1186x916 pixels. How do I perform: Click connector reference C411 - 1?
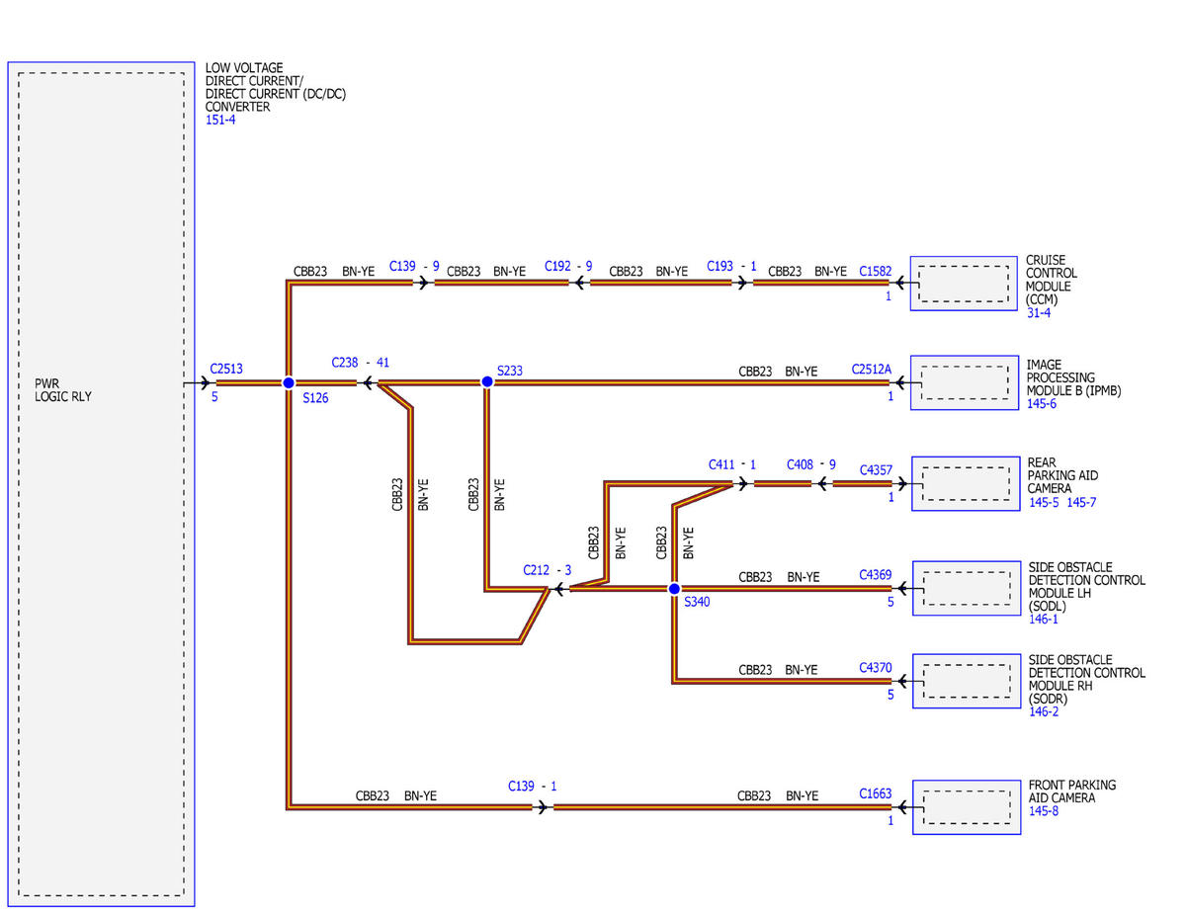[x=732, y=463]
